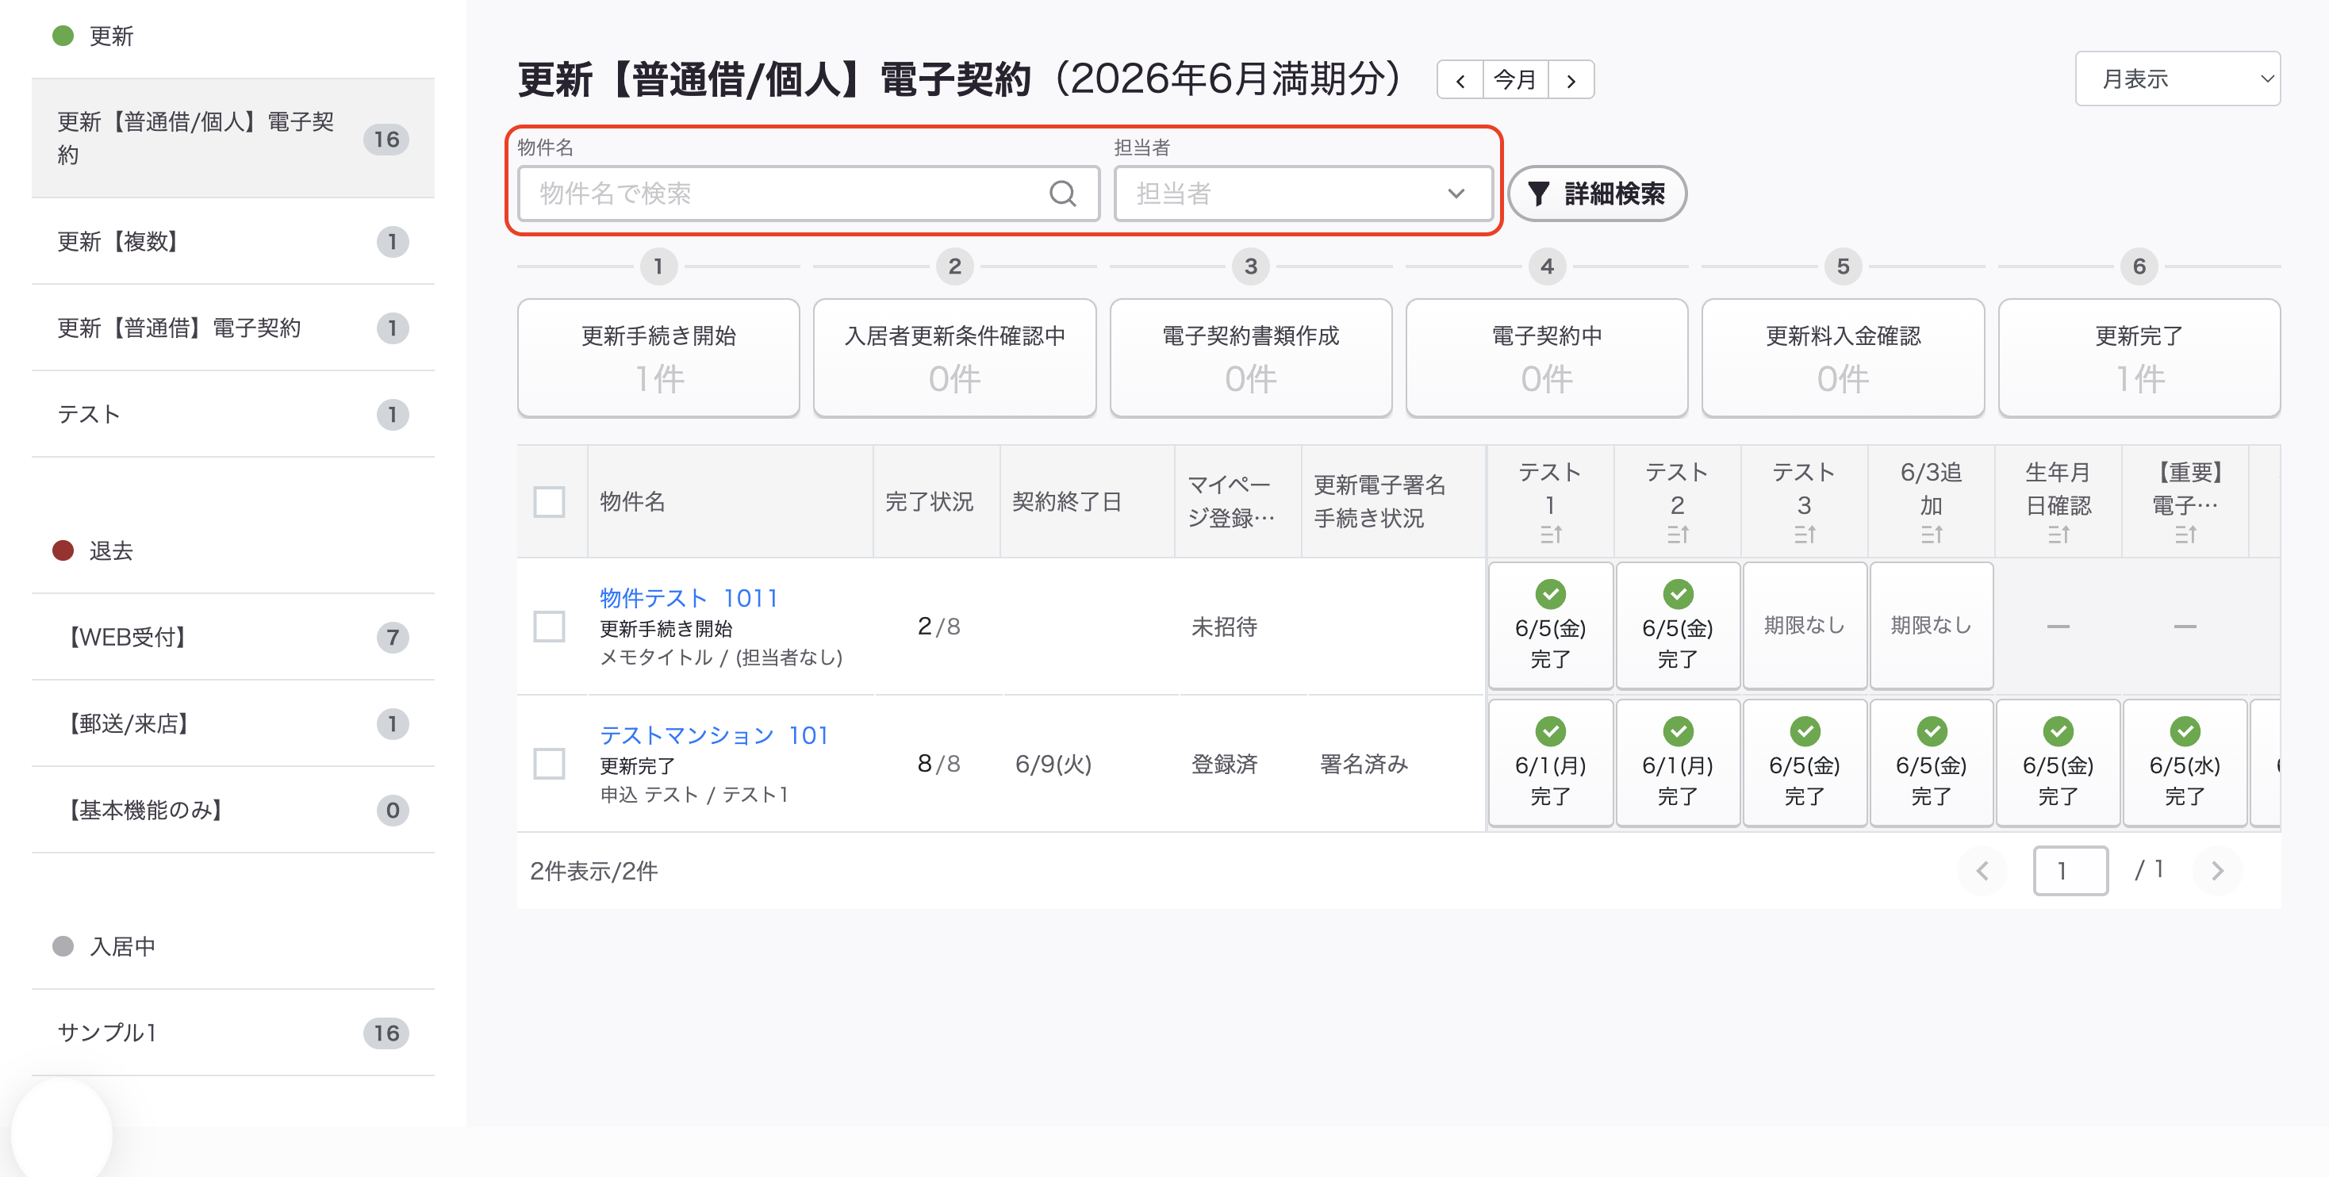Toggle the select-all header checkbox
Image resolution: width=2329 pixels, height=1177 pixels.
tap(549, 502)
